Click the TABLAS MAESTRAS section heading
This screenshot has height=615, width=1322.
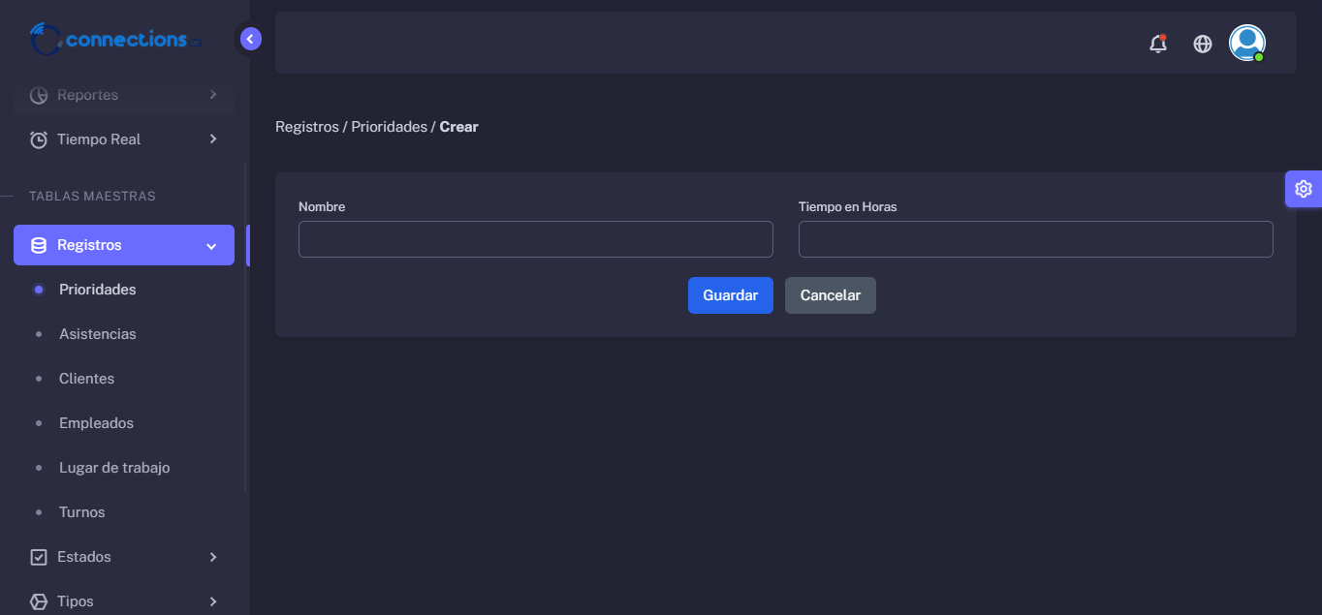tap(92, 196)
